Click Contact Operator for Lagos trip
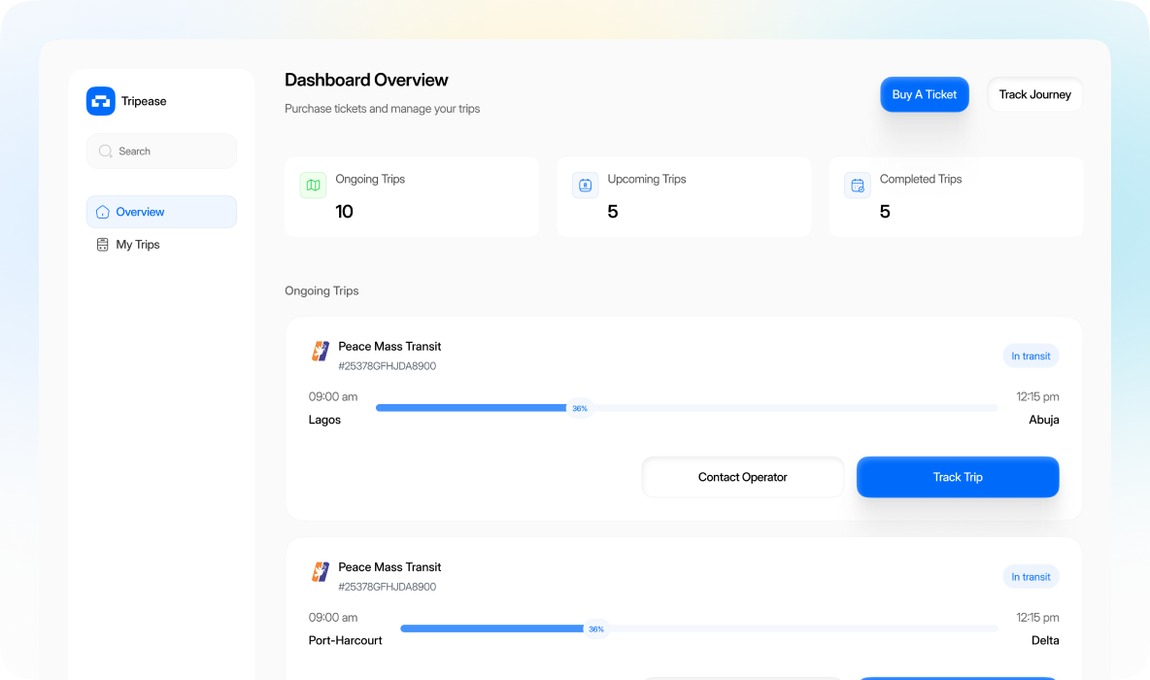1150x680 pixels. [x=742, y=477]
